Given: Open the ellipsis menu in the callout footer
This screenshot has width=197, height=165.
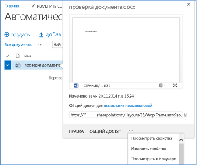Looking at the screenshot, I should click(x=131, y=131).
